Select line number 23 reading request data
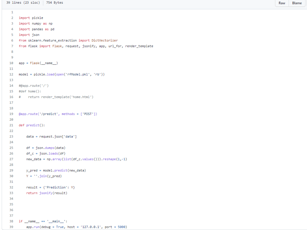The image size is (307, 230). pyautogui.click(x=11, y=136)
